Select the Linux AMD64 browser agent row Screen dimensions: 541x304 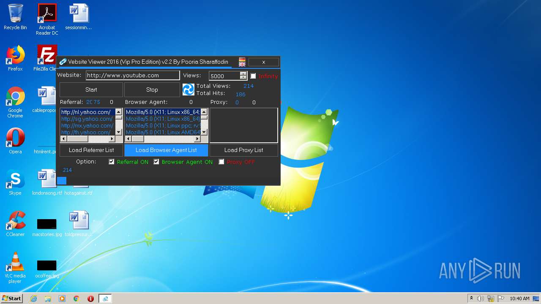(163, 132)
